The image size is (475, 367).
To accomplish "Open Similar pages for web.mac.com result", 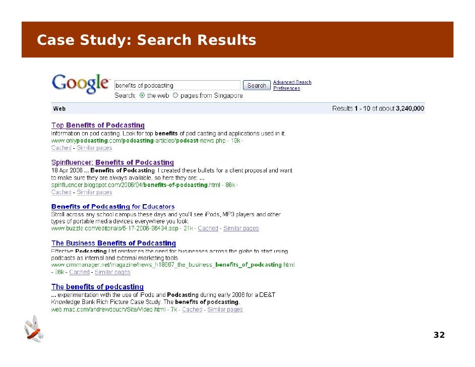I will (x=225, y=310).
